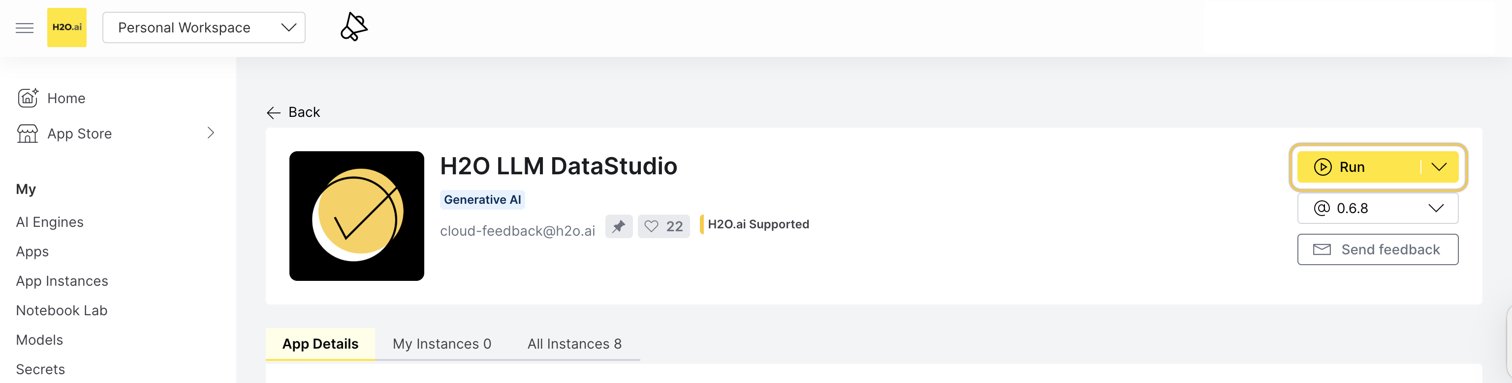This screenshot has width=1512, height=383.
Task: Open Notebook Lab in sidebar
Action: pyautogui.click(x=62, y=310)
